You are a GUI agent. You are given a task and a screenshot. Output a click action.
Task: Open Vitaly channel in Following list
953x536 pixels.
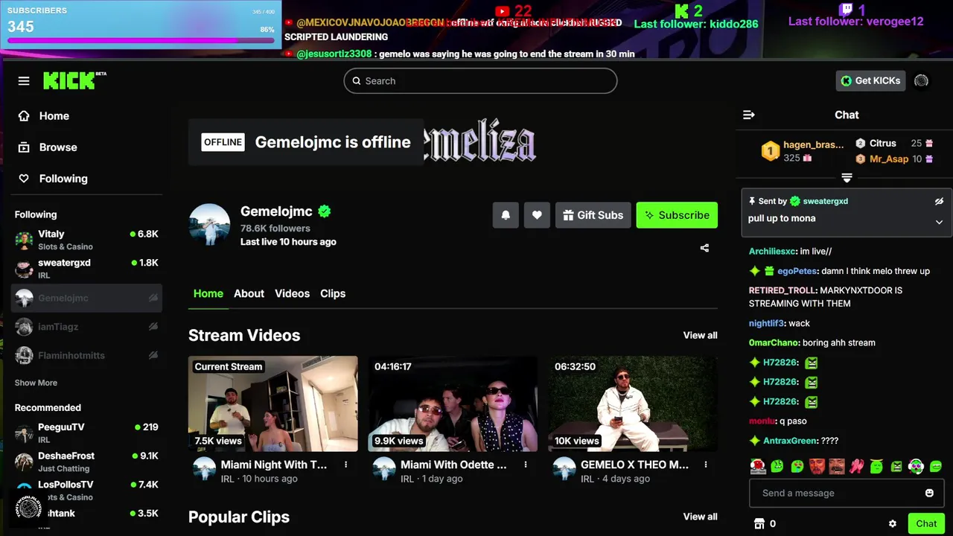point(86,240)
